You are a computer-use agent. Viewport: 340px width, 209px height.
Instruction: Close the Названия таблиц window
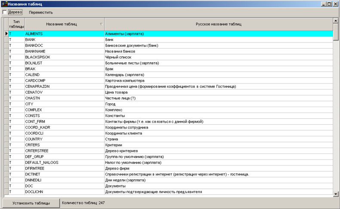click(x=336, y=4)
